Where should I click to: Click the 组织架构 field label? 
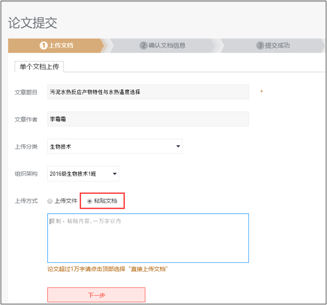(x=26, y=173)
